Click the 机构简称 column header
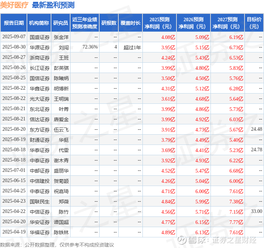264x248 pixels. tap(39, 23)
